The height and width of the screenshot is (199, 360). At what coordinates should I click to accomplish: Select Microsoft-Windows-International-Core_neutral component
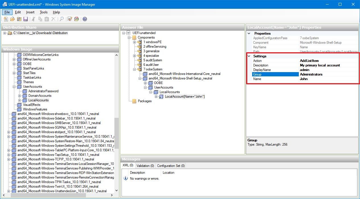184,74
